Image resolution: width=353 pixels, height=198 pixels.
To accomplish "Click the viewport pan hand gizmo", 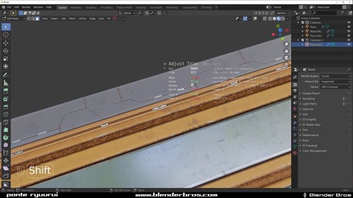I will click(x=286, y=51).
